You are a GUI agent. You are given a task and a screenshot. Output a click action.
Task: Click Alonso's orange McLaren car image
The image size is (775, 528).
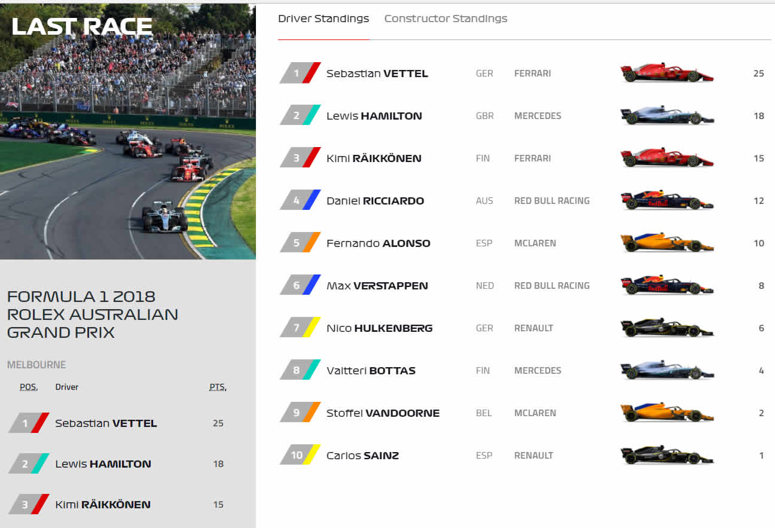[x=667, y=243]
